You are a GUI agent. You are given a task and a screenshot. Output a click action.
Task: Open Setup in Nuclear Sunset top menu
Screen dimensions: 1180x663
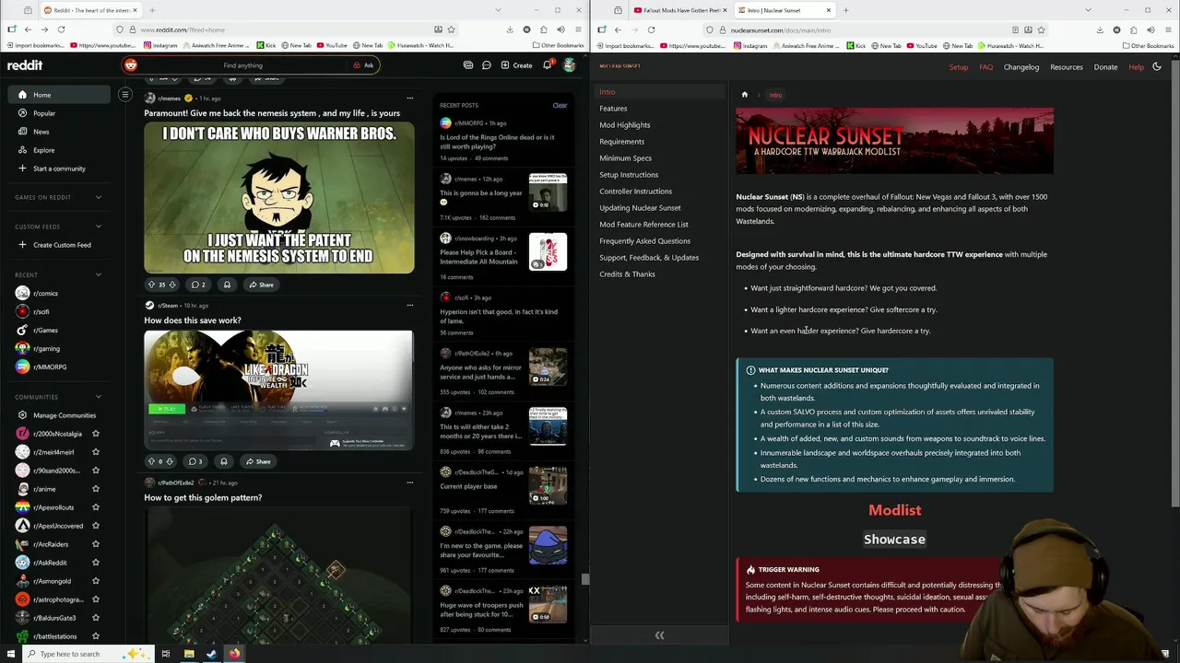[x=959, y=67]
